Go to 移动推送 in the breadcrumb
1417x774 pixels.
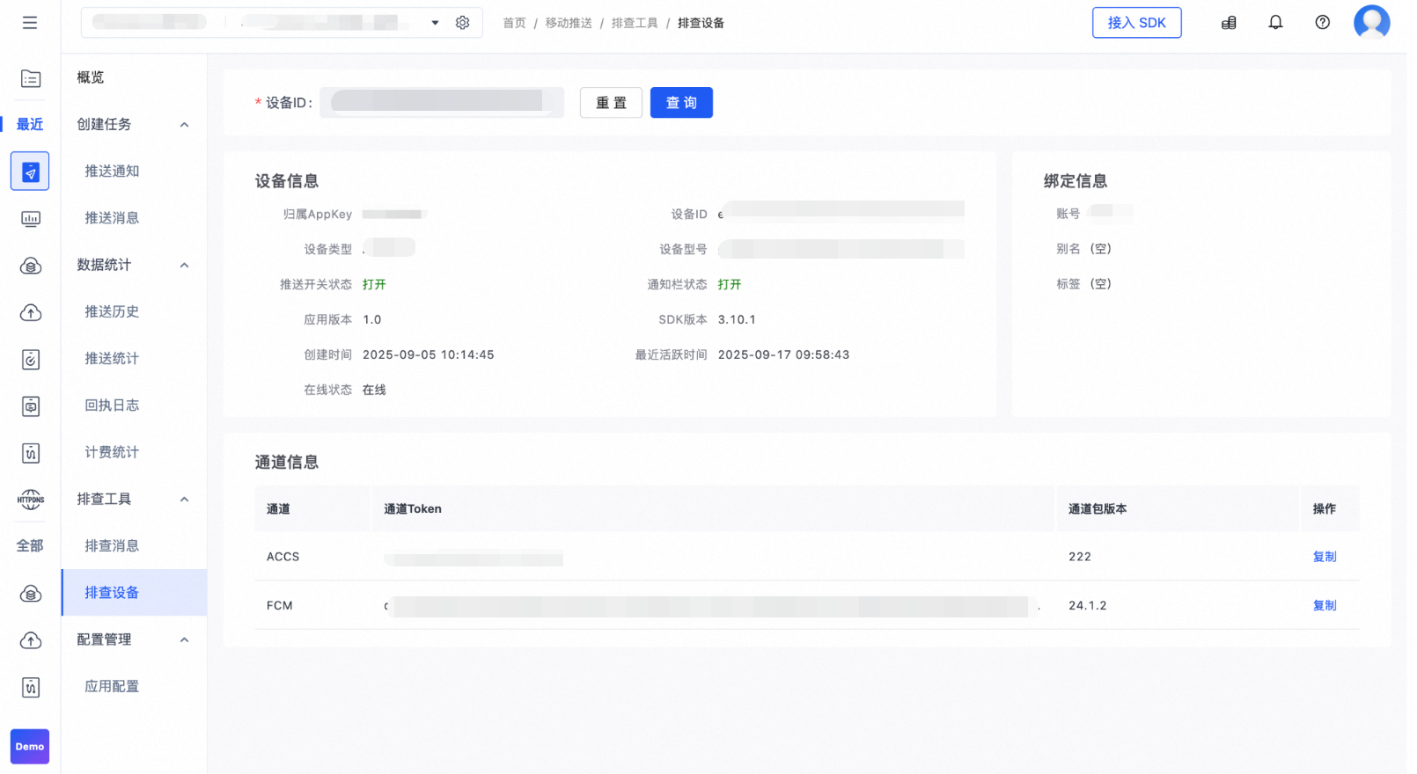[569, 23]
